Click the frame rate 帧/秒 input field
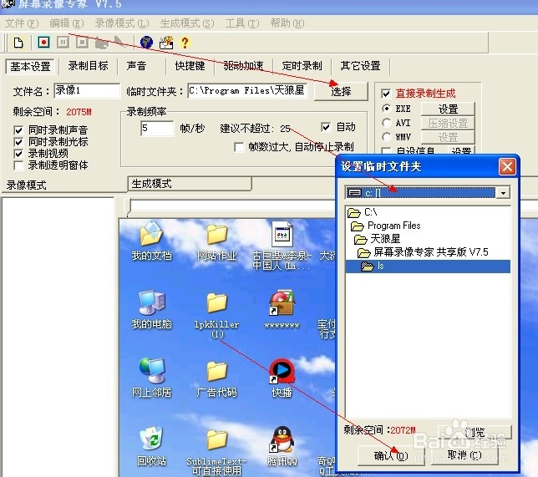Viewport: 538px width, 477px height. (x=157, y=129)
